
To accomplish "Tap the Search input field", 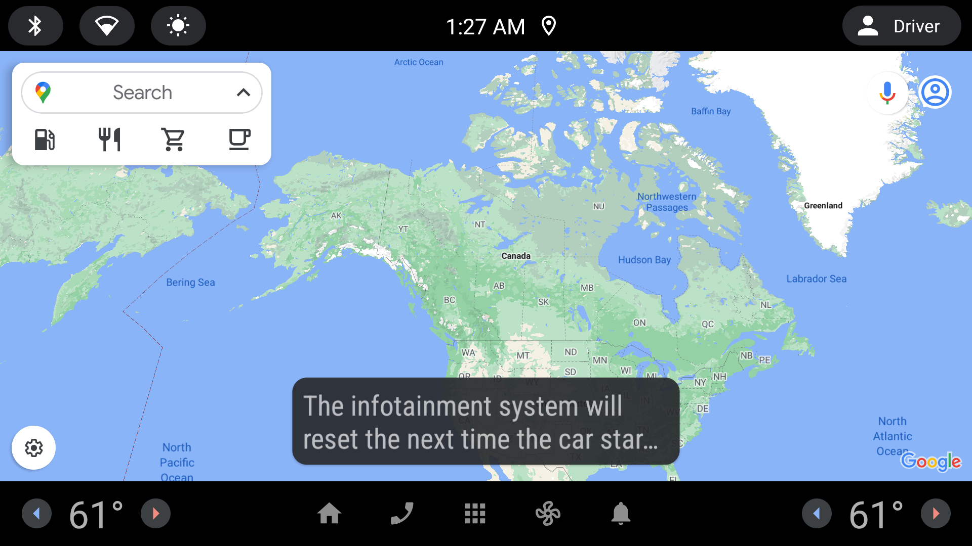I will [142, 92].
